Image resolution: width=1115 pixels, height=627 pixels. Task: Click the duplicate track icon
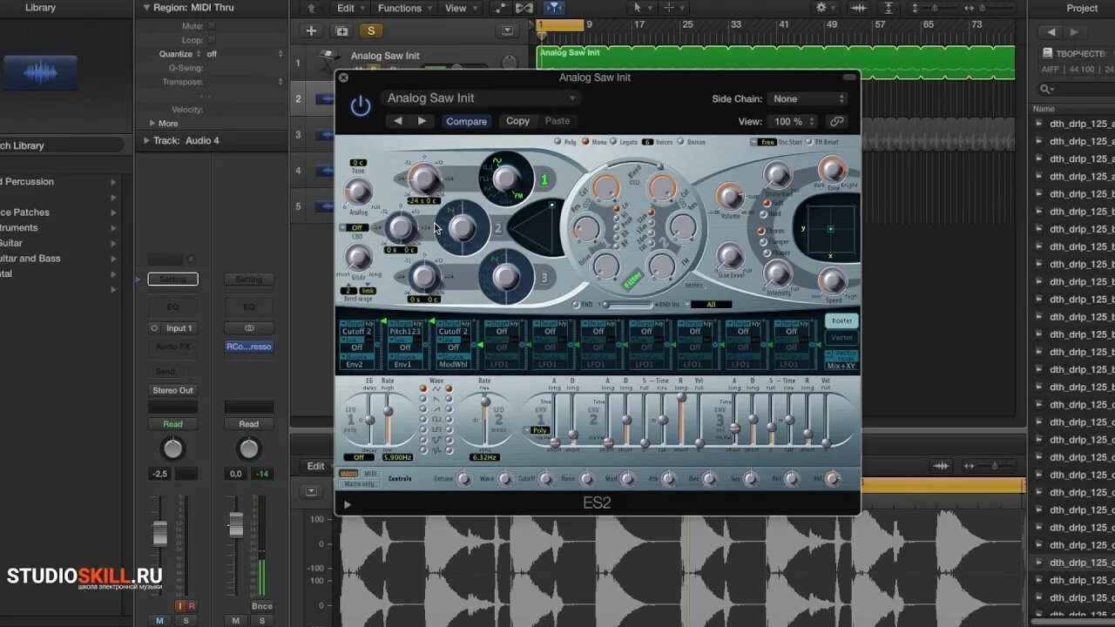341,30
